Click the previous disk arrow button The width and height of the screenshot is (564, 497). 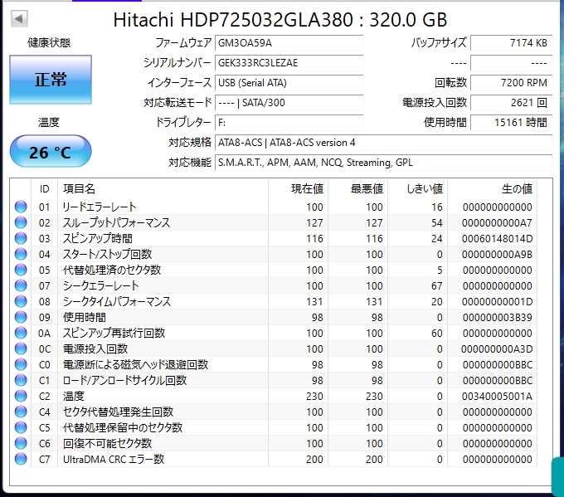click(19, 18)
